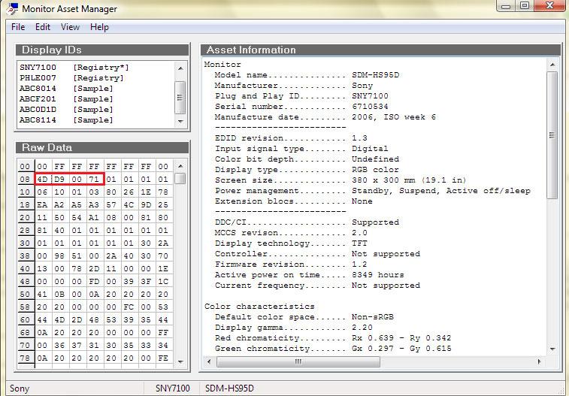Click Display IDs list scroll down arrow

click(x=180, y=122)
